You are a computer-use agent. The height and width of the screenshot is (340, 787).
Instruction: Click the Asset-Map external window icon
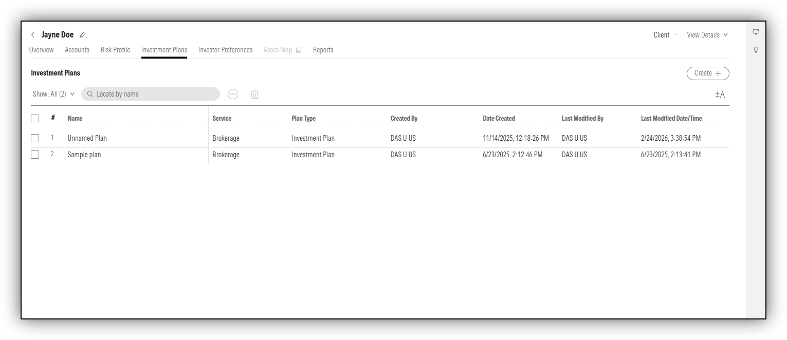pos(299,50)
